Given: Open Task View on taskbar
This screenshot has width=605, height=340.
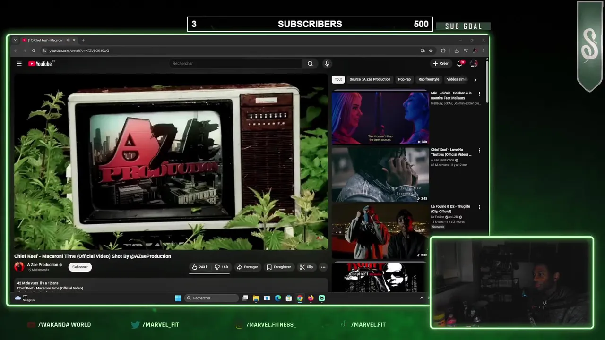Looking at the screenshot, I should click(245, 298).
